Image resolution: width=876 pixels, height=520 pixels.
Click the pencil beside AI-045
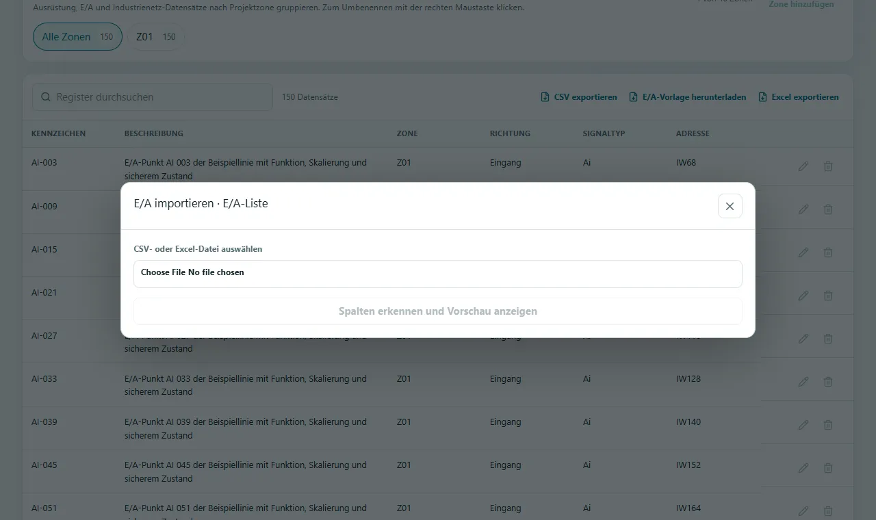[x=803, y=468]
